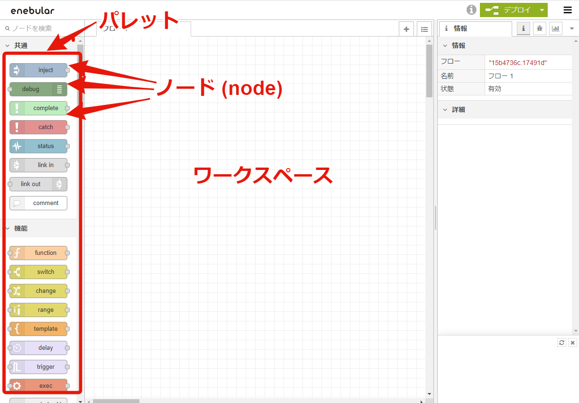This screenshot has height=403, width=579.
Task: Select the link out node
Action: click(x=38, y=184)
